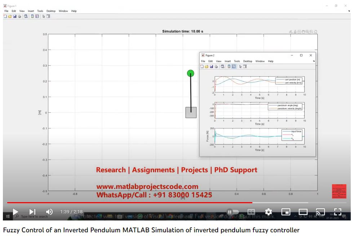The width and height of the screenshot is (354, 237).
Task: Open File menu in Figure 2
Action: tap(203, 61)
